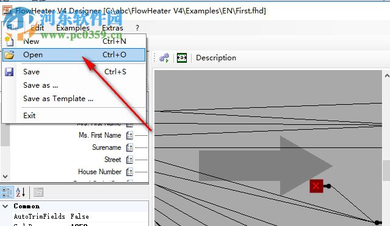Click the New document icon
390x226 pixels.
[x=9, y=41]
